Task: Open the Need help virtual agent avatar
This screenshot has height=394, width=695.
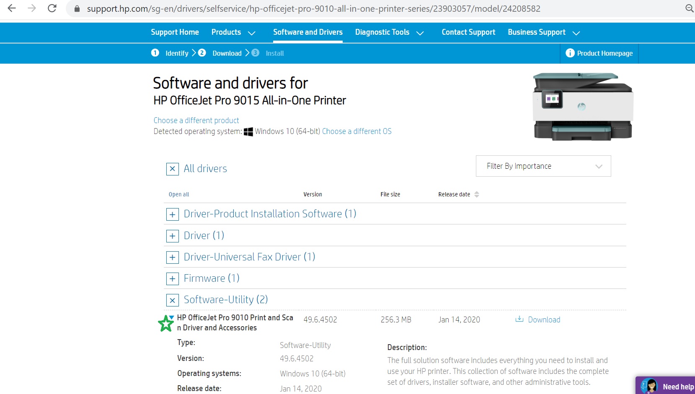Action: click(650, 386)
